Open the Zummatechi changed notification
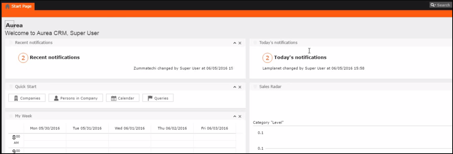 point(184,68)
